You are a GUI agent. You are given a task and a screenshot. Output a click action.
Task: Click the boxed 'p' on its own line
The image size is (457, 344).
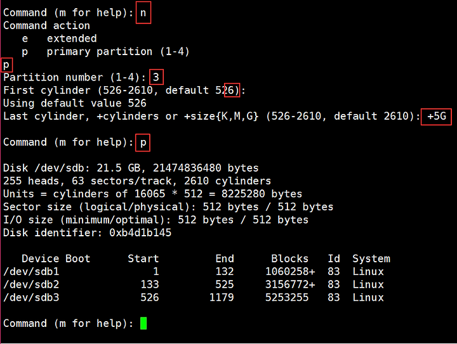click(x=6, y=65)
